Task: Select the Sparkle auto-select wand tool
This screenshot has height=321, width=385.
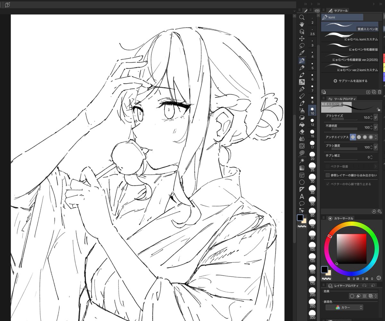Action: [302, 160]
